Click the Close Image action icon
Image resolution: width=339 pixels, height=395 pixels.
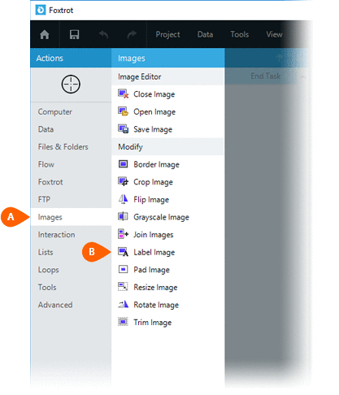124,94
